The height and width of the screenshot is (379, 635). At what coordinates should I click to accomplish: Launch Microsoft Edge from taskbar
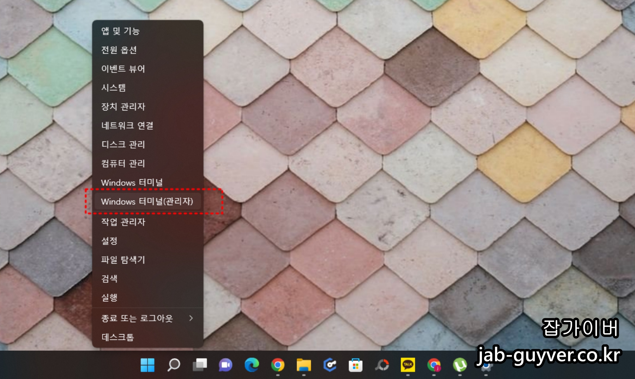(x=252, y=365)
